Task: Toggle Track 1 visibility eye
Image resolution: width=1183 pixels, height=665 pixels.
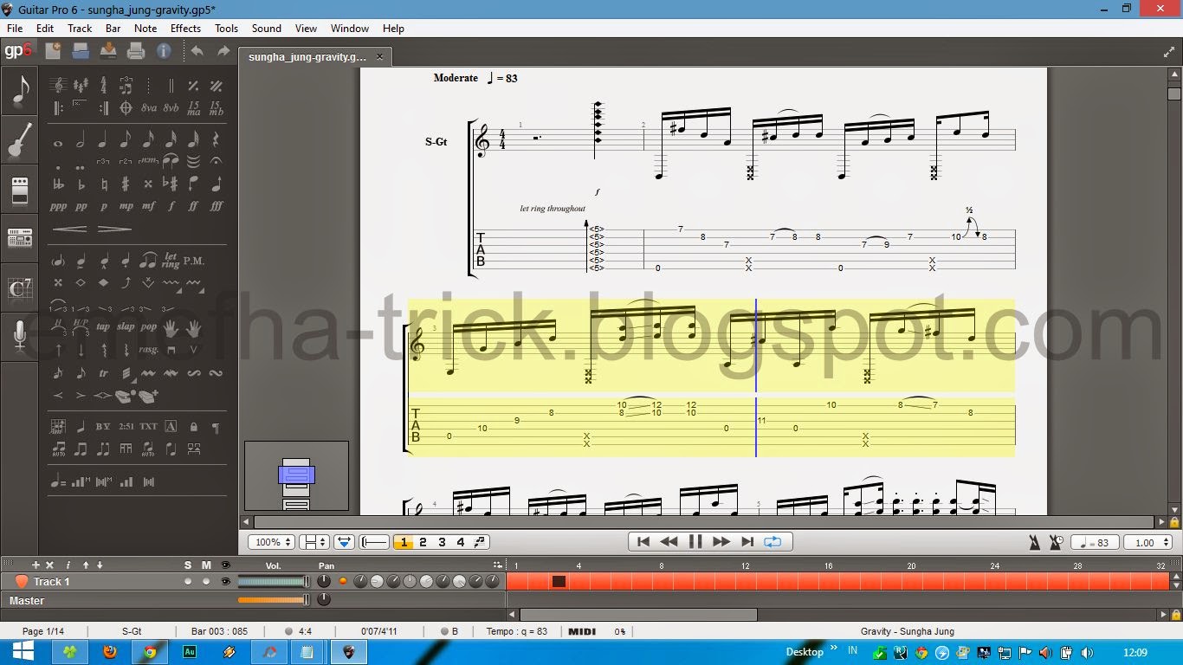Action: click(x=226, y=582)
